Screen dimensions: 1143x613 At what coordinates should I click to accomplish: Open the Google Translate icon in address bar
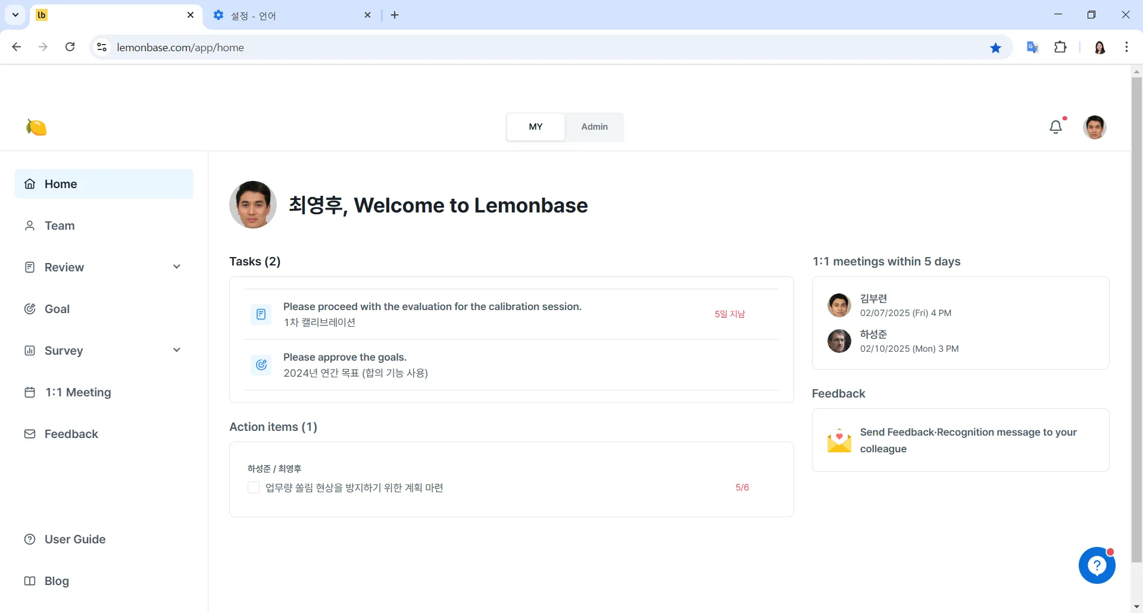(1032, 47)
